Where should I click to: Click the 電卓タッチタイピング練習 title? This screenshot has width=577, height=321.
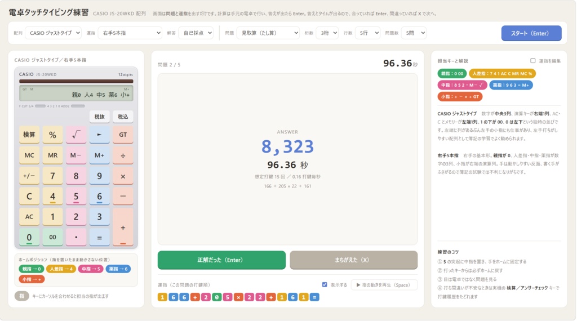click(48, 12)
